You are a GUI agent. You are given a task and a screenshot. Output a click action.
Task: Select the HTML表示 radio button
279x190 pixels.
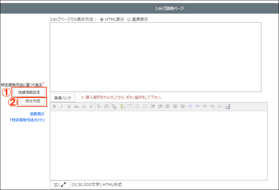pos(101,20)
